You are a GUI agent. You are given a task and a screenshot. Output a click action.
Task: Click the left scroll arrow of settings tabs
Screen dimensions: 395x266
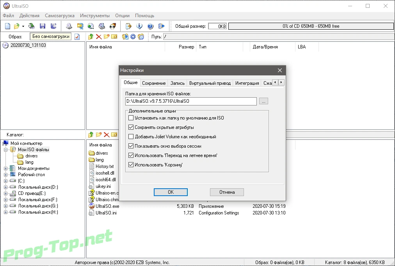tap(275, 82)
